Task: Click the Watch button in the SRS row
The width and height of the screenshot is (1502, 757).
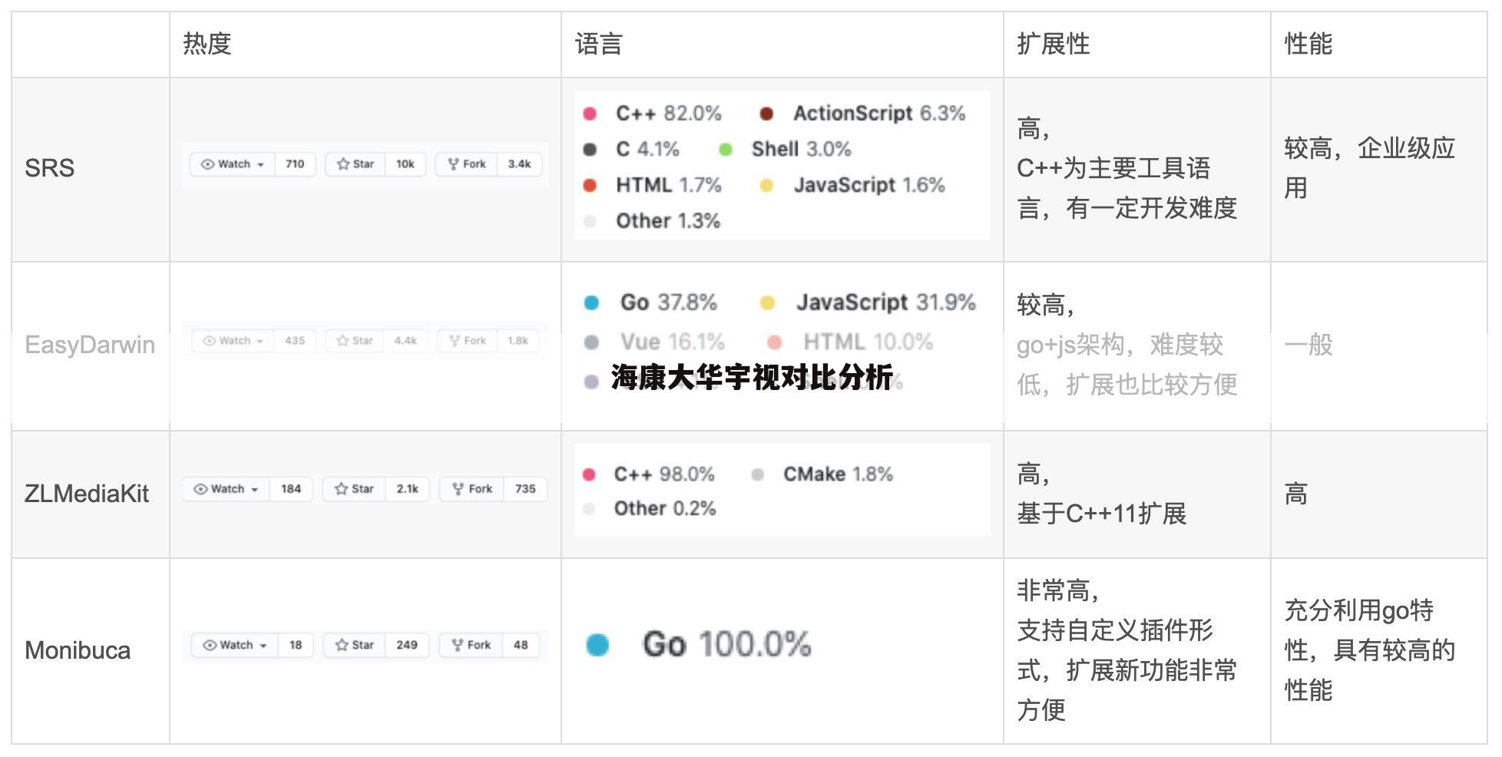Action: [x=233, y=164]
